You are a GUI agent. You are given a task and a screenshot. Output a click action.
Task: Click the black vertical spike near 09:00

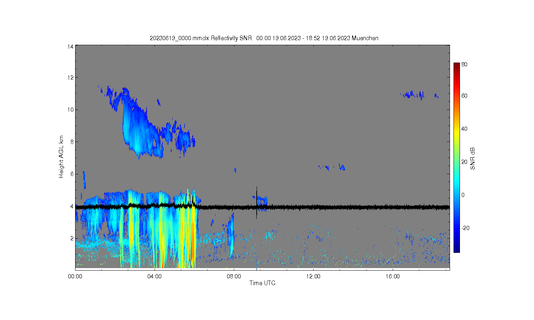257,202
